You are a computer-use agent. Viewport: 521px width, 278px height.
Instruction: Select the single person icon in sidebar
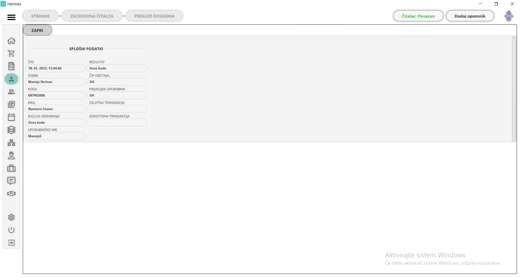tap(11, 79)
